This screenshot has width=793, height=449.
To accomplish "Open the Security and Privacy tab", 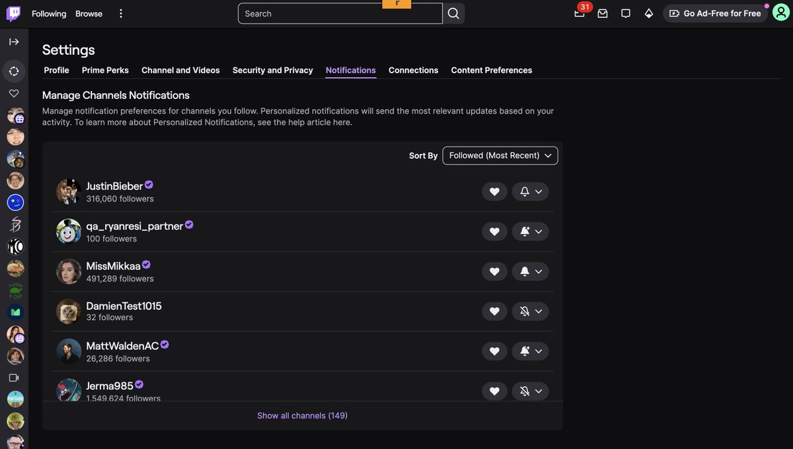I will pyautogui.click(x=272, y=70).
